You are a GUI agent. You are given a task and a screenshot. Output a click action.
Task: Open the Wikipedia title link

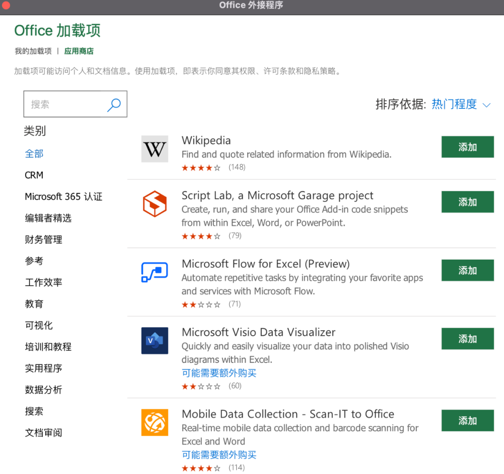206,141
